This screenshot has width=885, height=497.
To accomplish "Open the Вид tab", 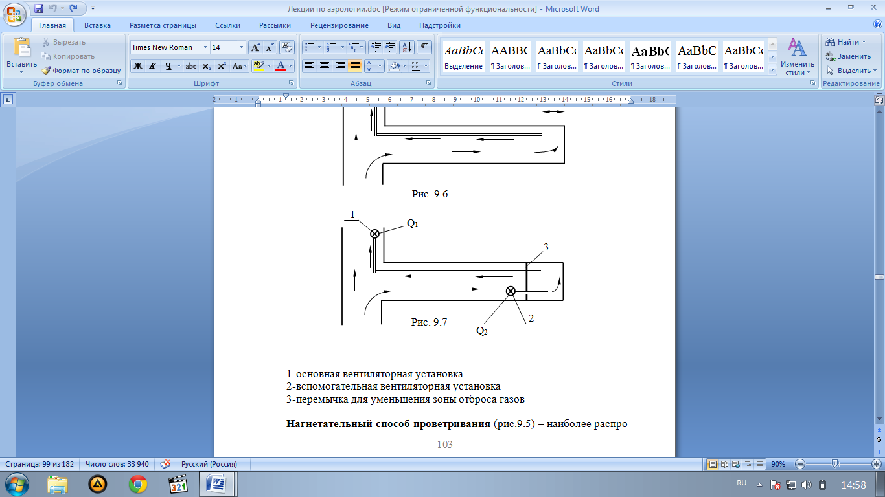I will (394, 25).
